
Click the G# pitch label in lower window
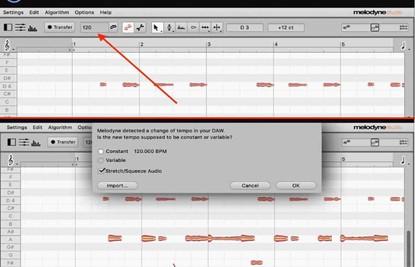pos(10,247)
